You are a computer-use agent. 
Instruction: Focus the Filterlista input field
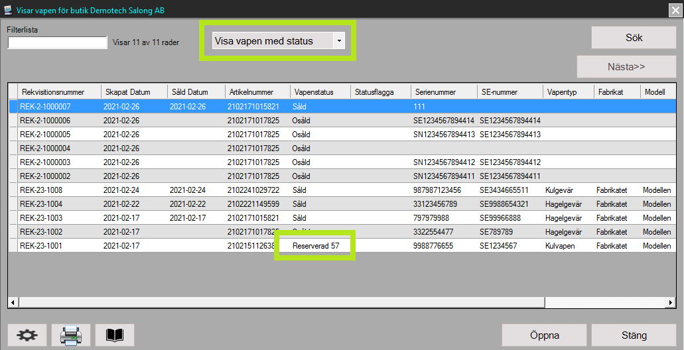(x=58, y=42)
